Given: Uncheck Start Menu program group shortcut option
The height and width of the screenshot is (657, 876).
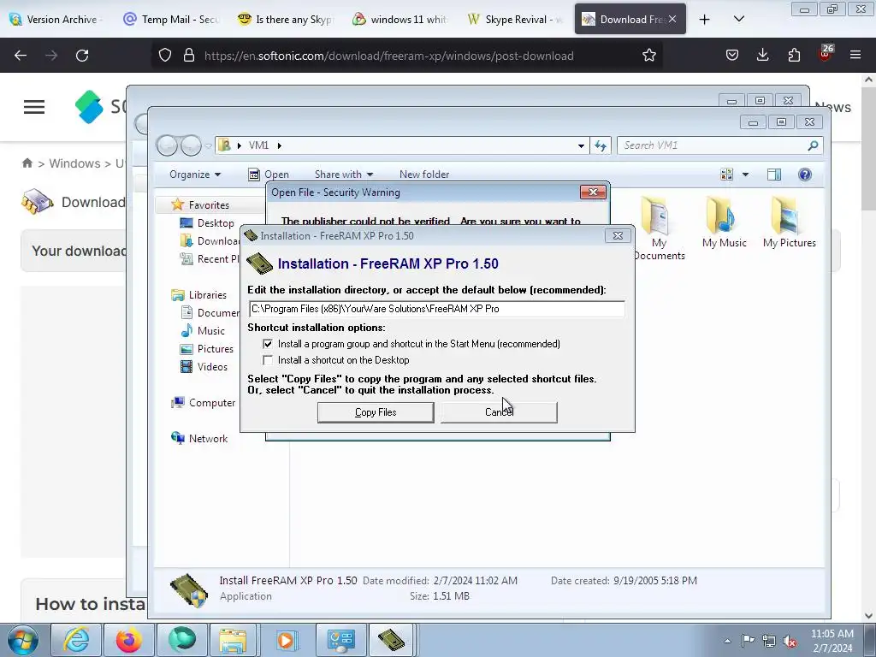Looking at the screenshot, I should [268, 344].
